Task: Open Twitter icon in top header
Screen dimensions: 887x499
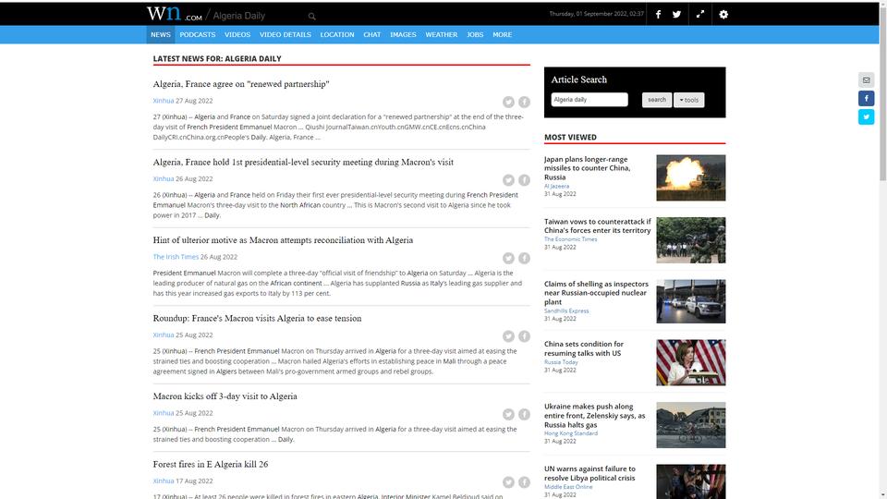Action: (676, 14)
